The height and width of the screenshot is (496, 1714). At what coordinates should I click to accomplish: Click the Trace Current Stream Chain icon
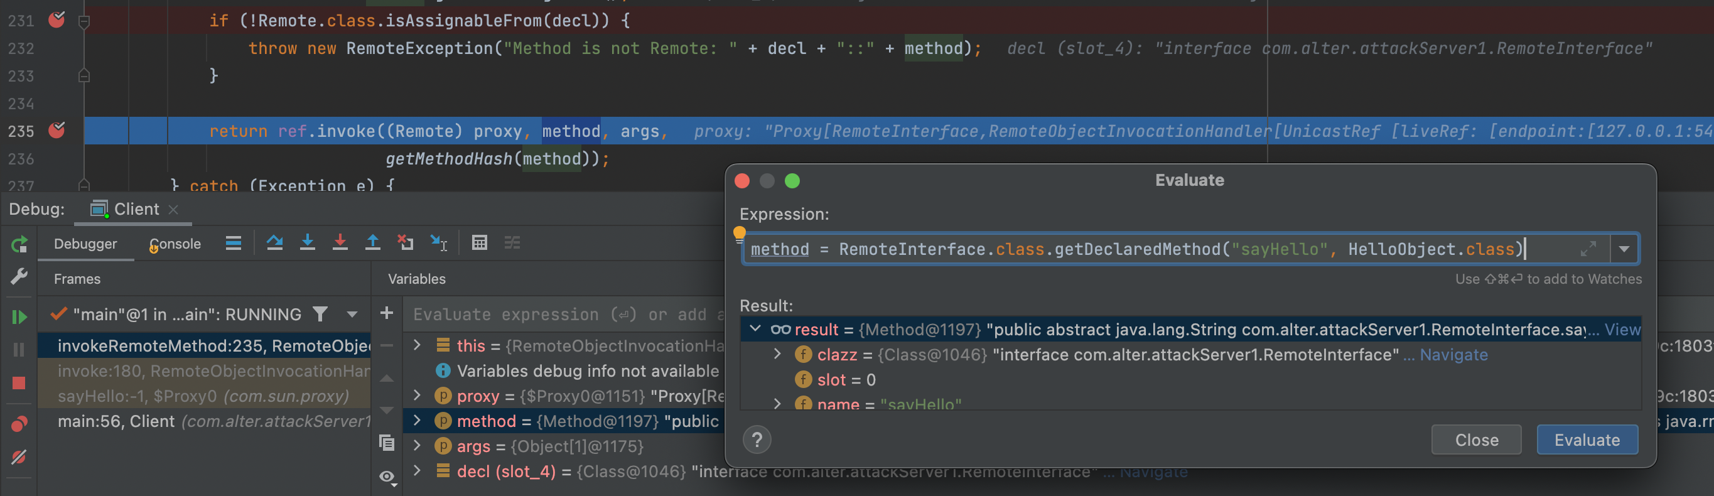512,243
